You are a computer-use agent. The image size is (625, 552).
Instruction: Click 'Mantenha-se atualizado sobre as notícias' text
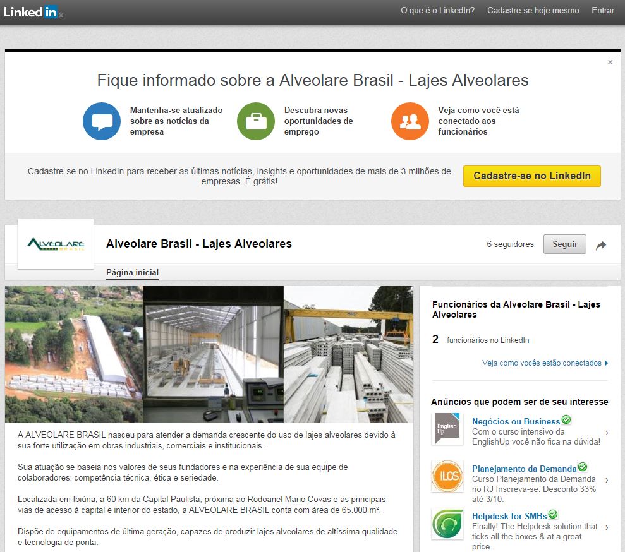coord(176,121)
